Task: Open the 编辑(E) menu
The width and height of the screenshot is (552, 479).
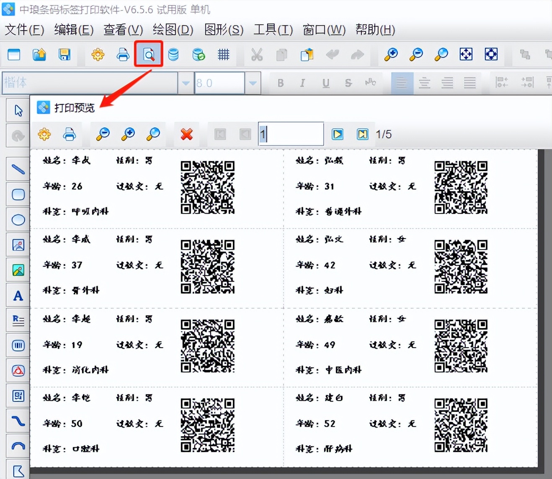Action: point(74,30)
